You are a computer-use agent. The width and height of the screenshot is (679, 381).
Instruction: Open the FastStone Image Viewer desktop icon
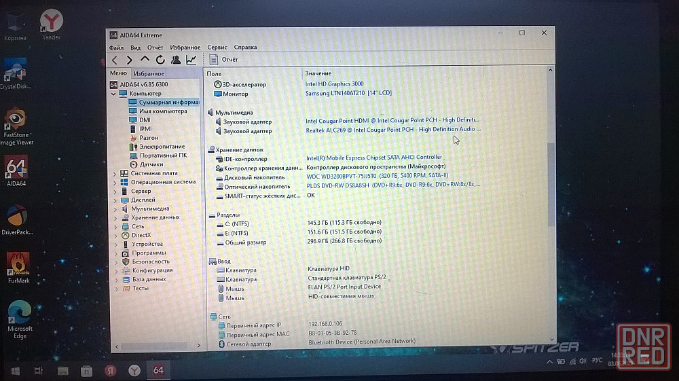pos(16,126)
